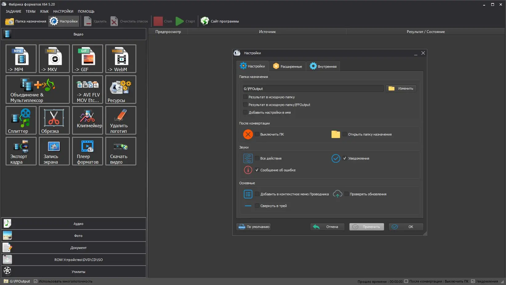Click Отмена to cancel settings
Screen dimensions: 506x285
[327, 227]
